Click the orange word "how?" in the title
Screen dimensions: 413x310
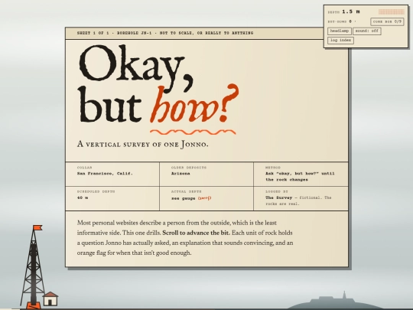[x=194, y=104]
